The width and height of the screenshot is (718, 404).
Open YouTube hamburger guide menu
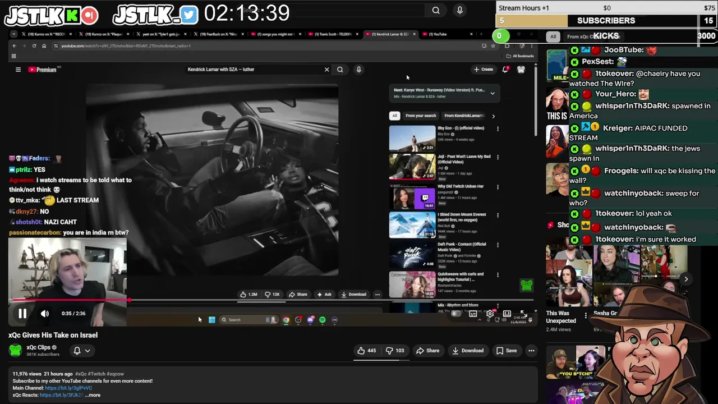(18, 70)
